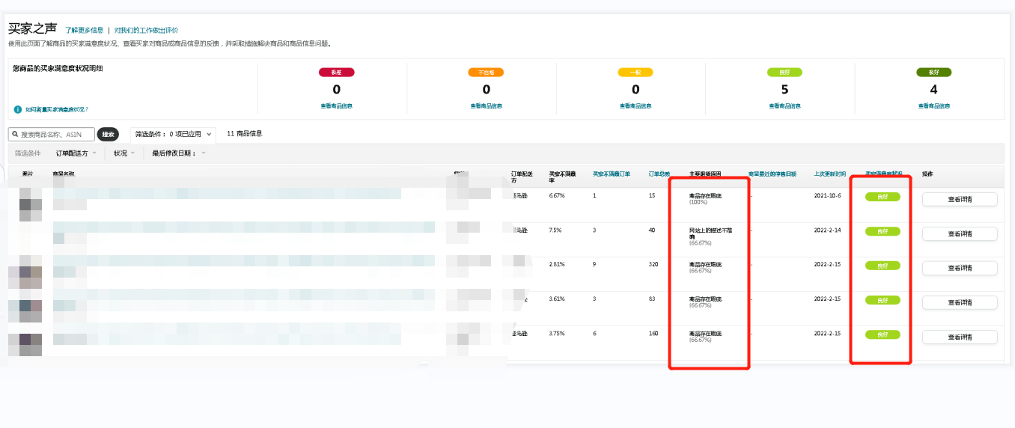Image resolution: width=1015 pixels, height=428 pixels.
Task: Open the 订单配送方 filter dropdown
Action: point(76,153)
